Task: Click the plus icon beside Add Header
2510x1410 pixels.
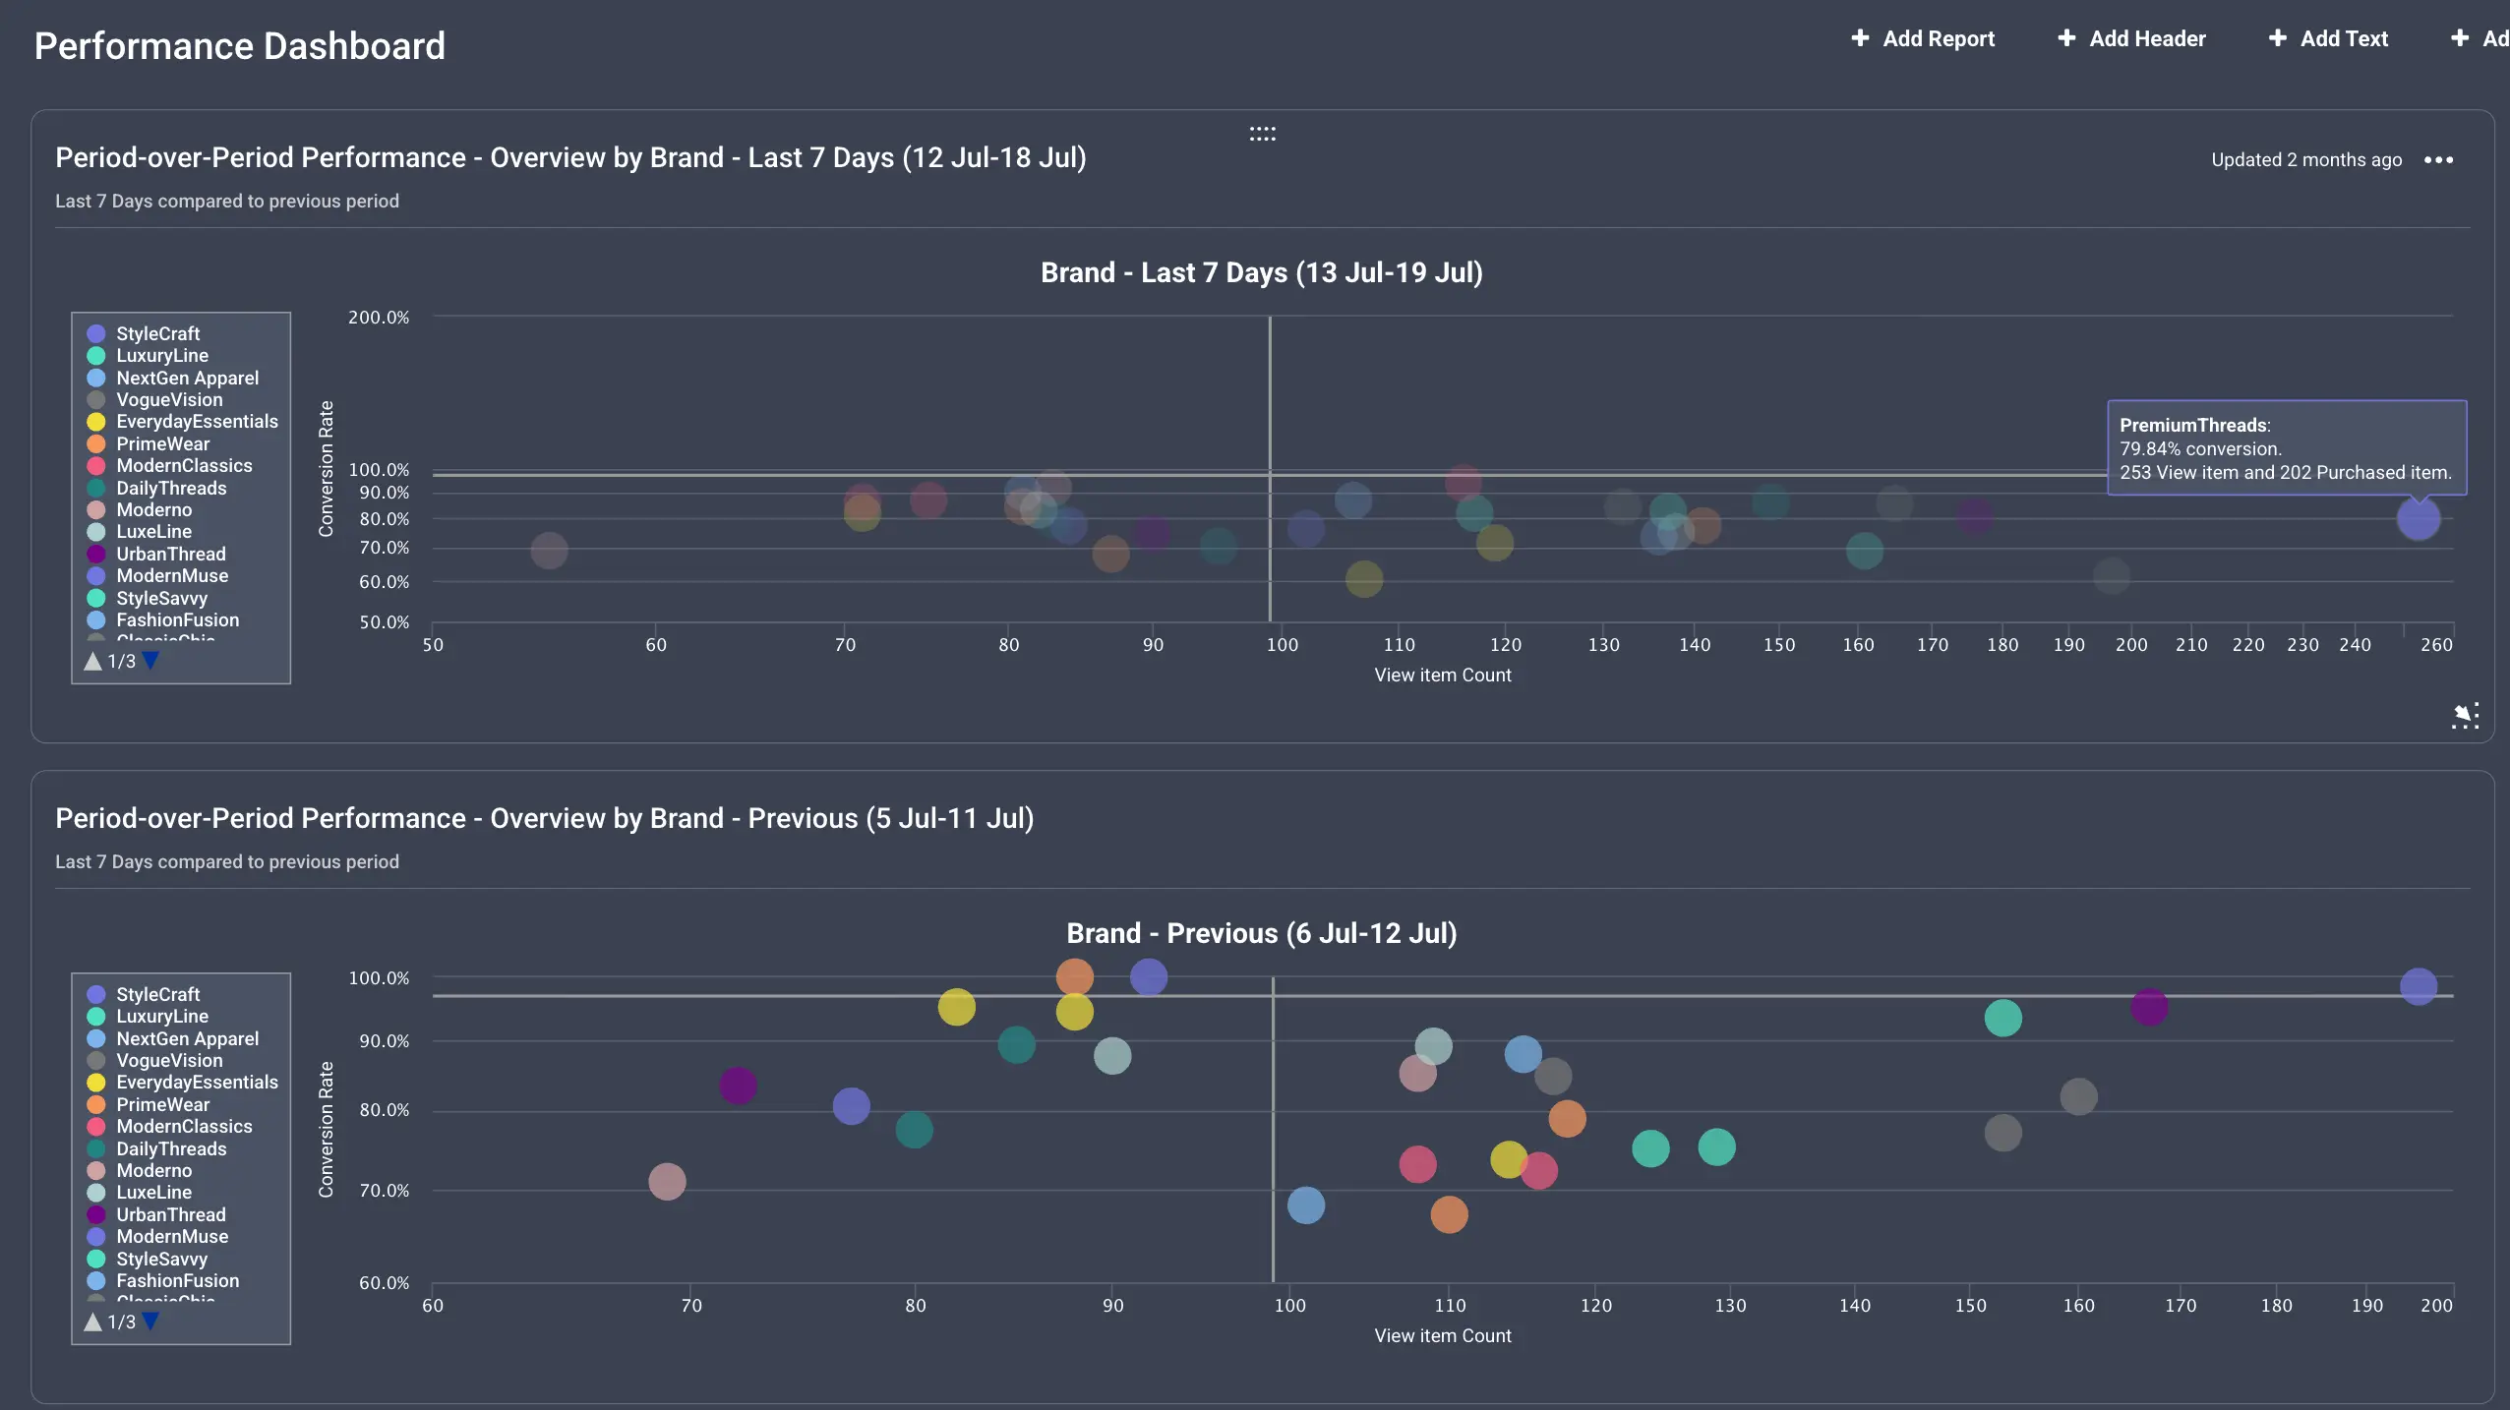Action: click(2066, 38)
